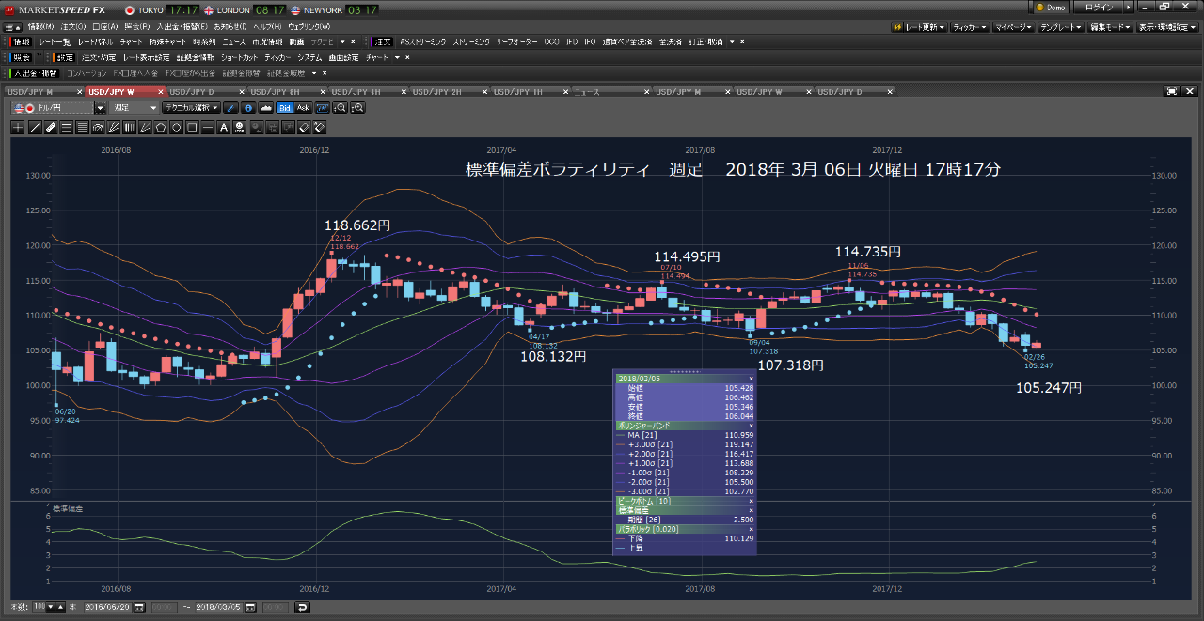Viewport: 1204px width, 621px height.
Task: Hide the パラボリック indicator panel
Action: [x=750, y=528]
